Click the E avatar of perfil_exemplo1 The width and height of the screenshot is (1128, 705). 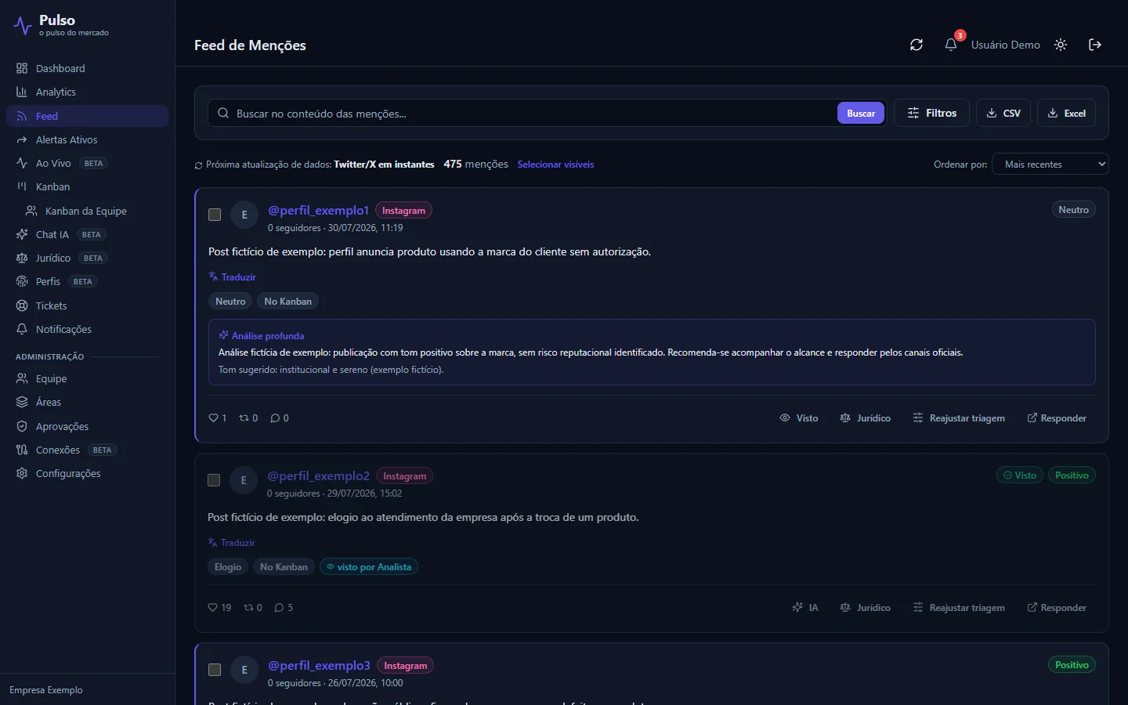click(x=244, y=215)
